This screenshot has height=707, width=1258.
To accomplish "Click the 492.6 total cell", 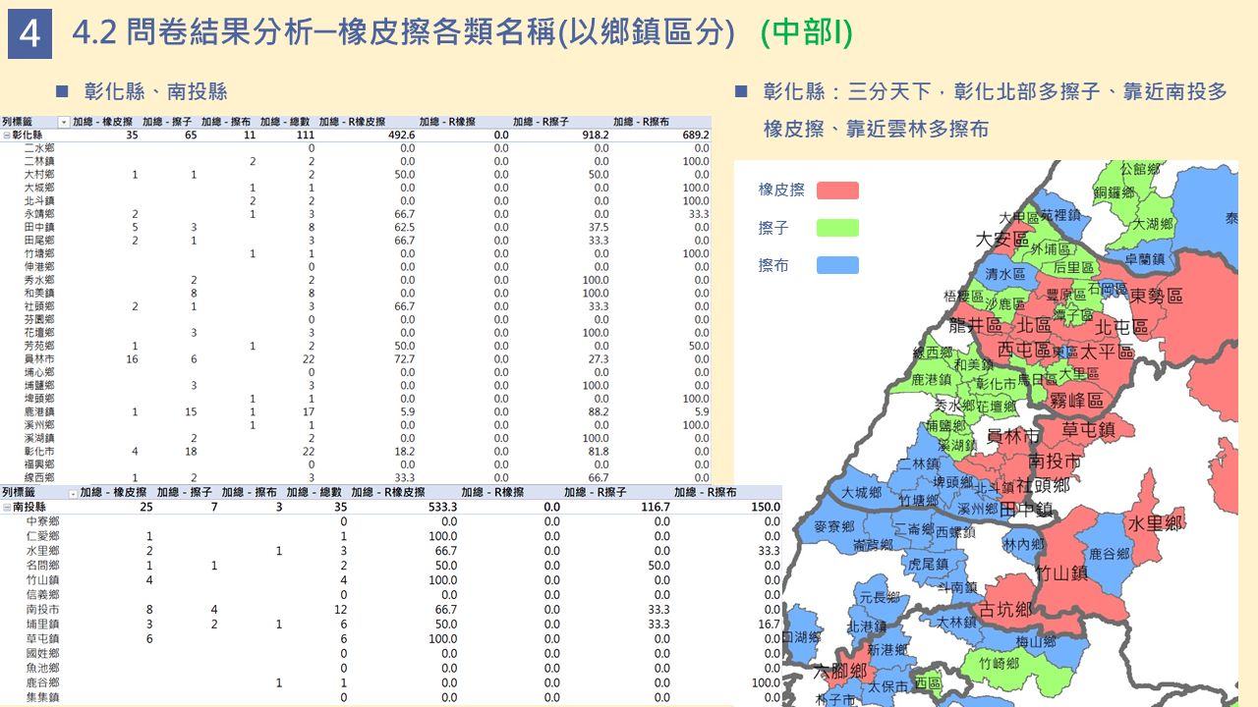I will [x=401, y=135].
